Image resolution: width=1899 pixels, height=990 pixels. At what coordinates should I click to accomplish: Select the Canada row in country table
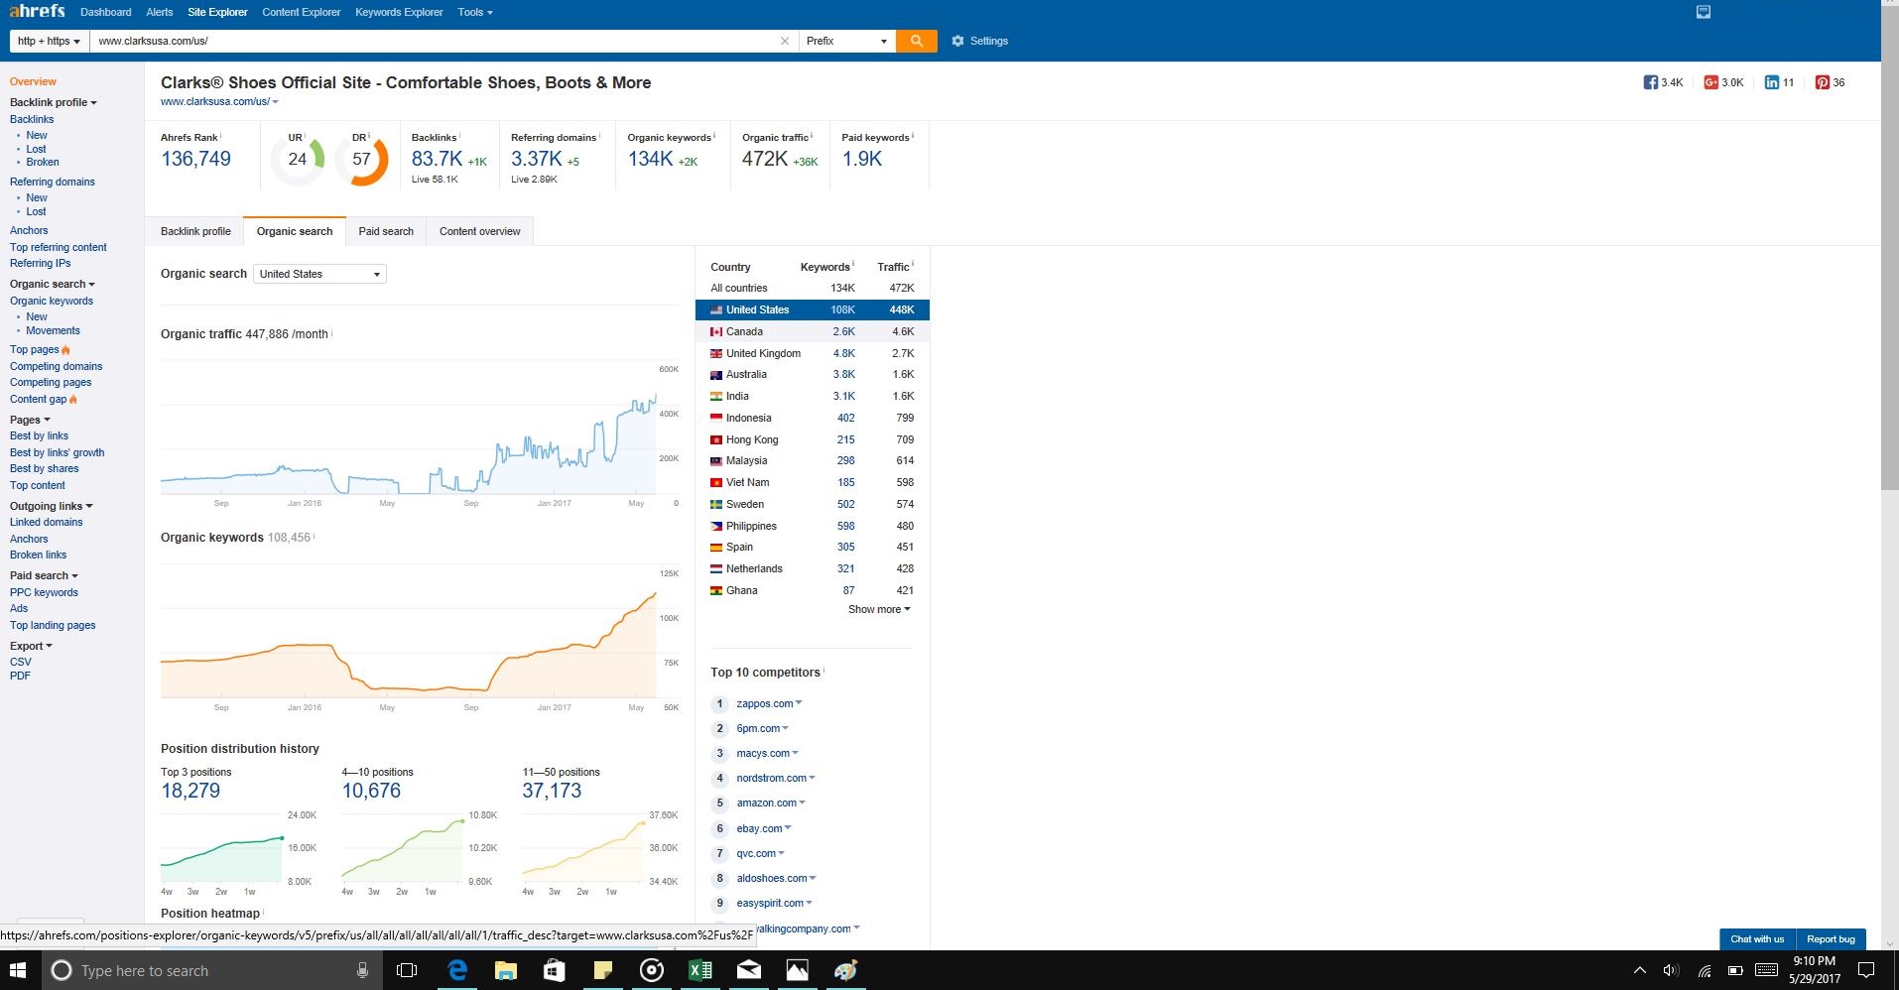click(x=813, y=331)
